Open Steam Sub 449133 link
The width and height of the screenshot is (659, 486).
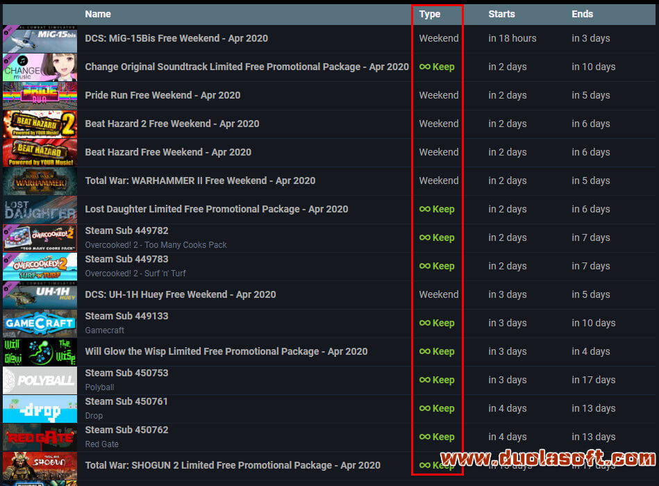tap(126, 316)
